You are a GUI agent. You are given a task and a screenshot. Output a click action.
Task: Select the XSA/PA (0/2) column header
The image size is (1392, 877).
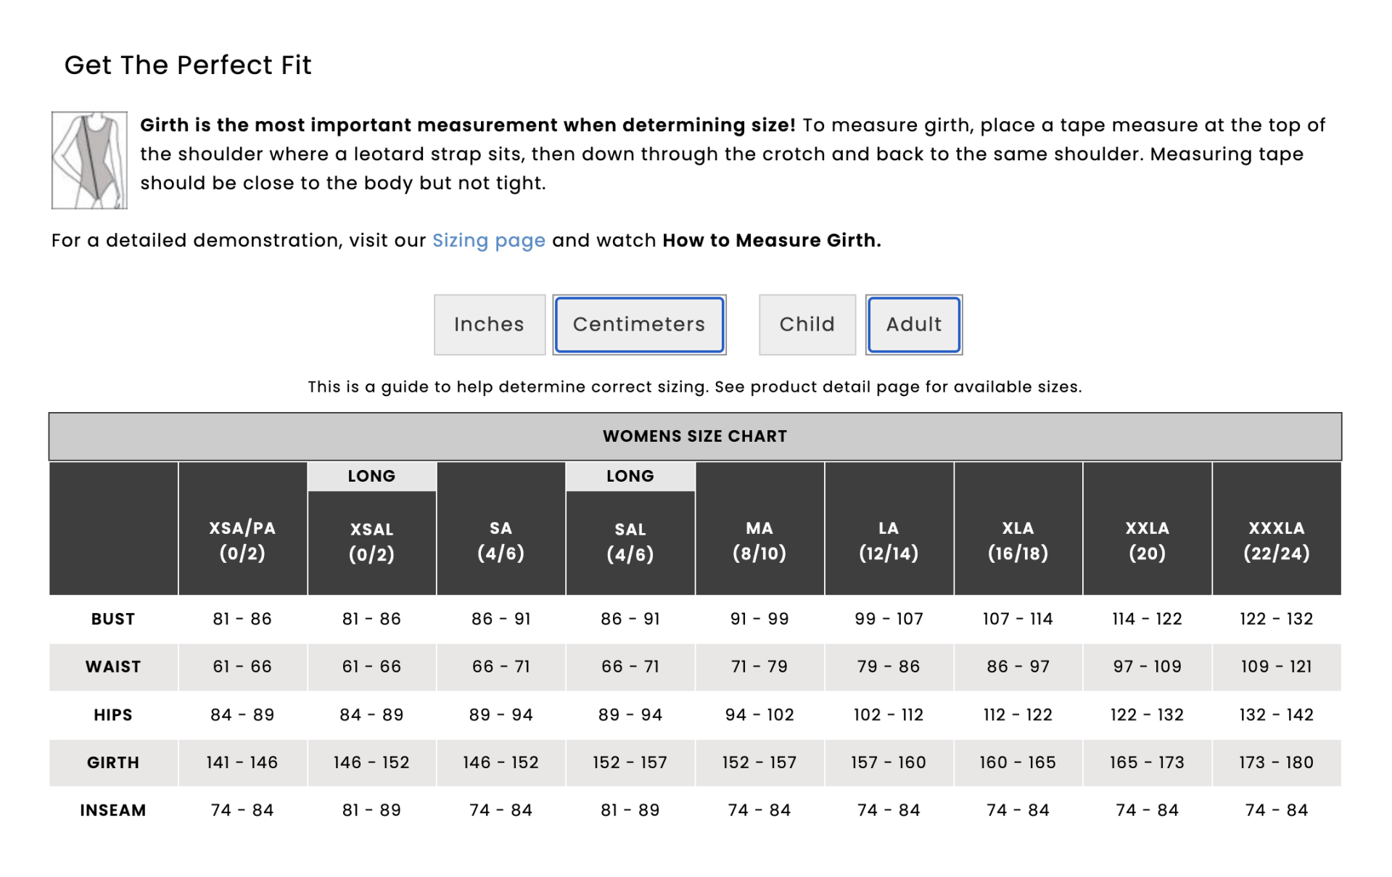pyautogui.click(x=242, y=541)
